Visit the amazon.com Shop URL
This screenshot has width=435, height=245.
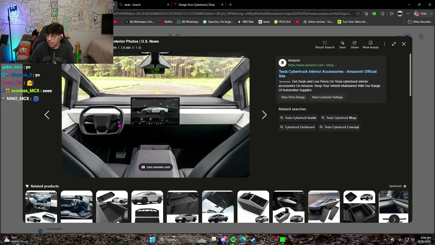tap(311, 65)
